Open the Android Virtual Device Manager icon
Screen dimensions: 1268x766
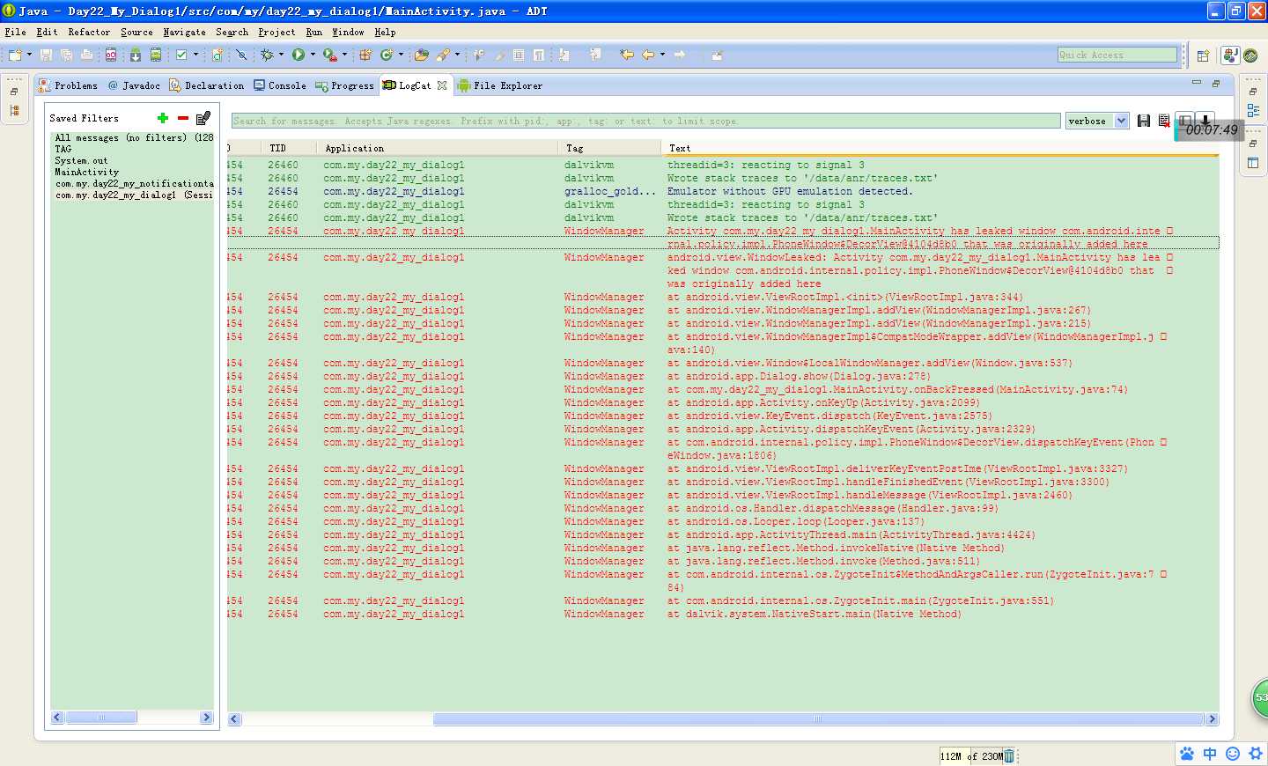tap(156, 55)
